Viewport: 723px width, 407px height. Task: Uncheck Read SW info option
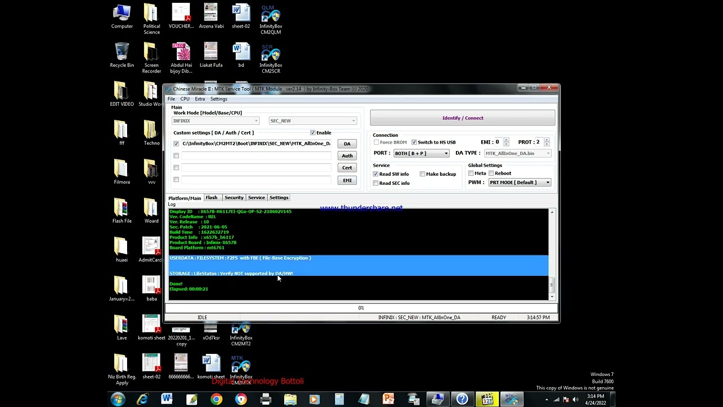coord(376,174)
